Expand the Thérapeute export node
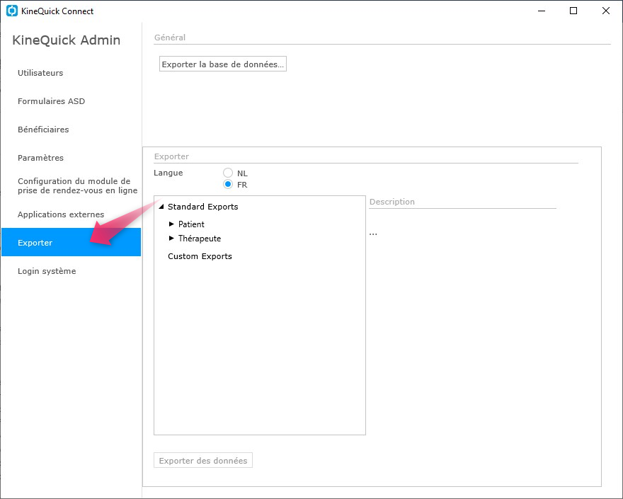 171,239
